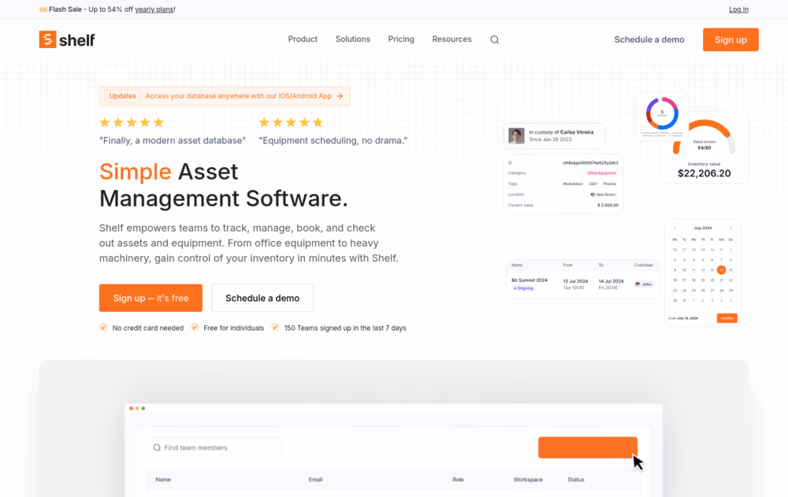Click the Updates badge
This screenshot has width=788, height=497.
123,96
